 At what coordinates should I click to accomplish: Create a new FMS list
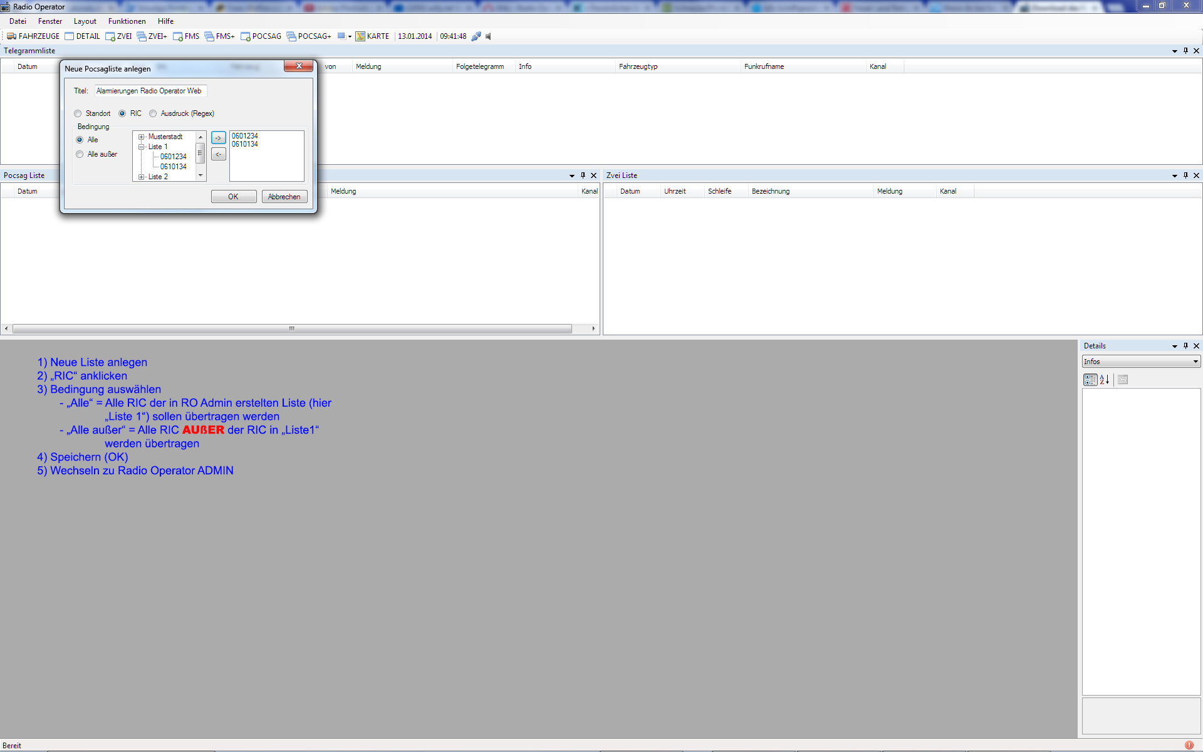pyautogui.click(x=186, y=36)
